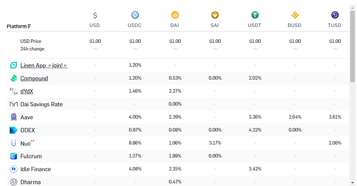
Task: Click the DDEX logo icon
Action: [x=14, y=130]
